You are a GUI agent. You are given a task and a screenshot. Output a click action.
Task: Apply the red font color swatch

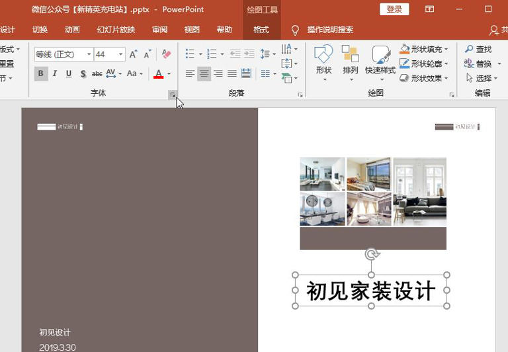(x=158, y=73)
